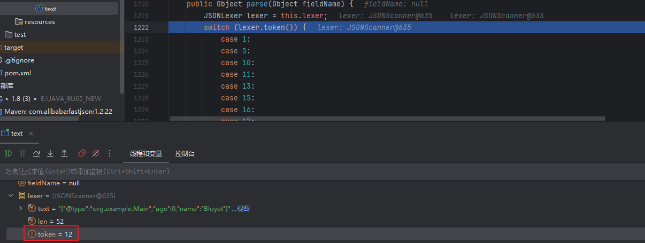Resume program in debug toolbar
This screenshot has height=243, width=645.
(9, 153)
